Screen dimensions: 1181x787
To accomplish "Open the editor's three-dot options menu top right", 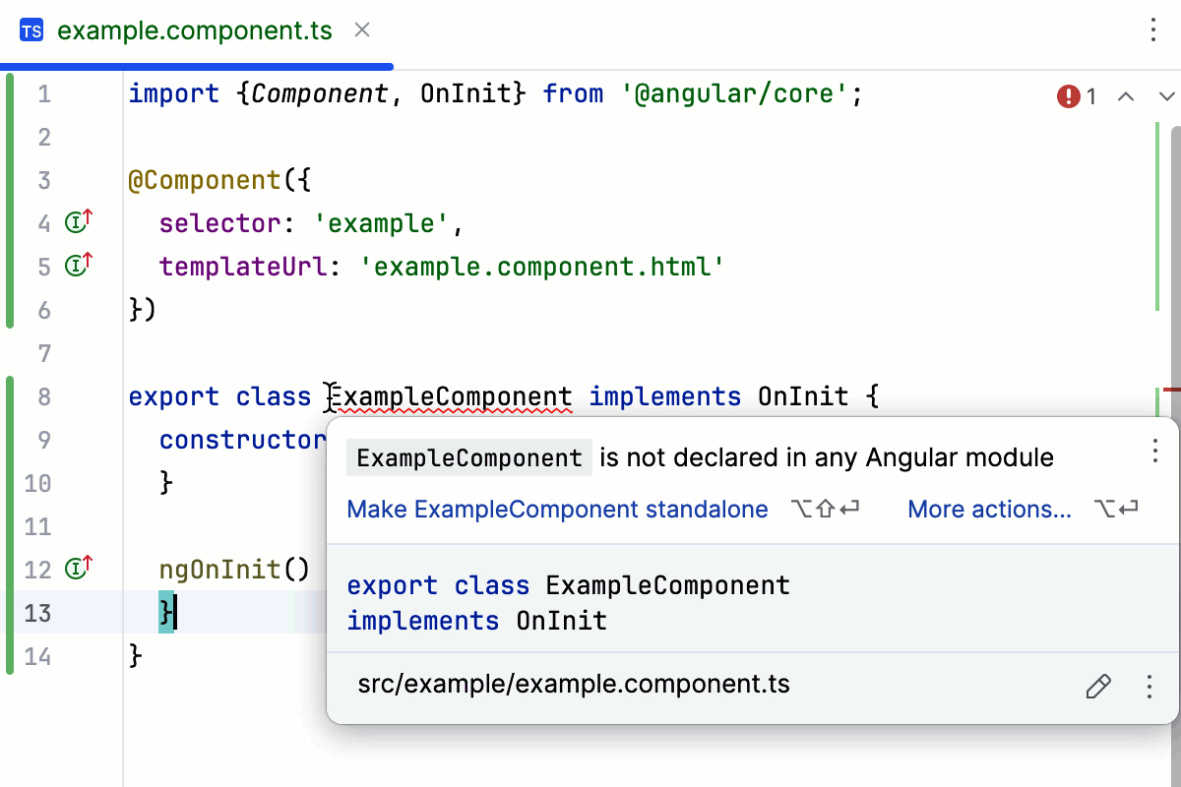I will tap(1153, 30).
